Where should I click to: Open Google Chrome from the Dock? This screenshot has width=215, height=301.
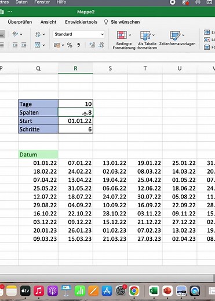point(134,291)
